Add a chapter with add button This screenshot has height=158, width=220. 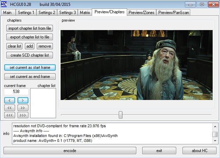[30, 46]
